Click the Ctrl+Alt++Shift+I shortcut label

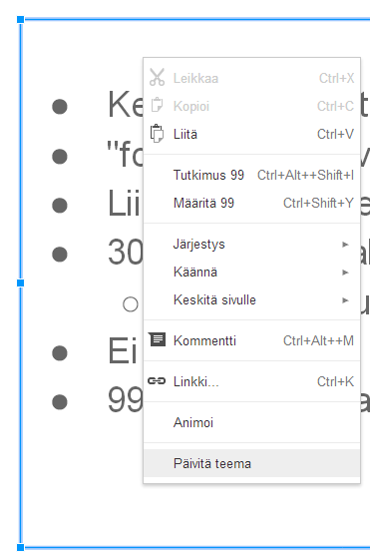[305, 175]
